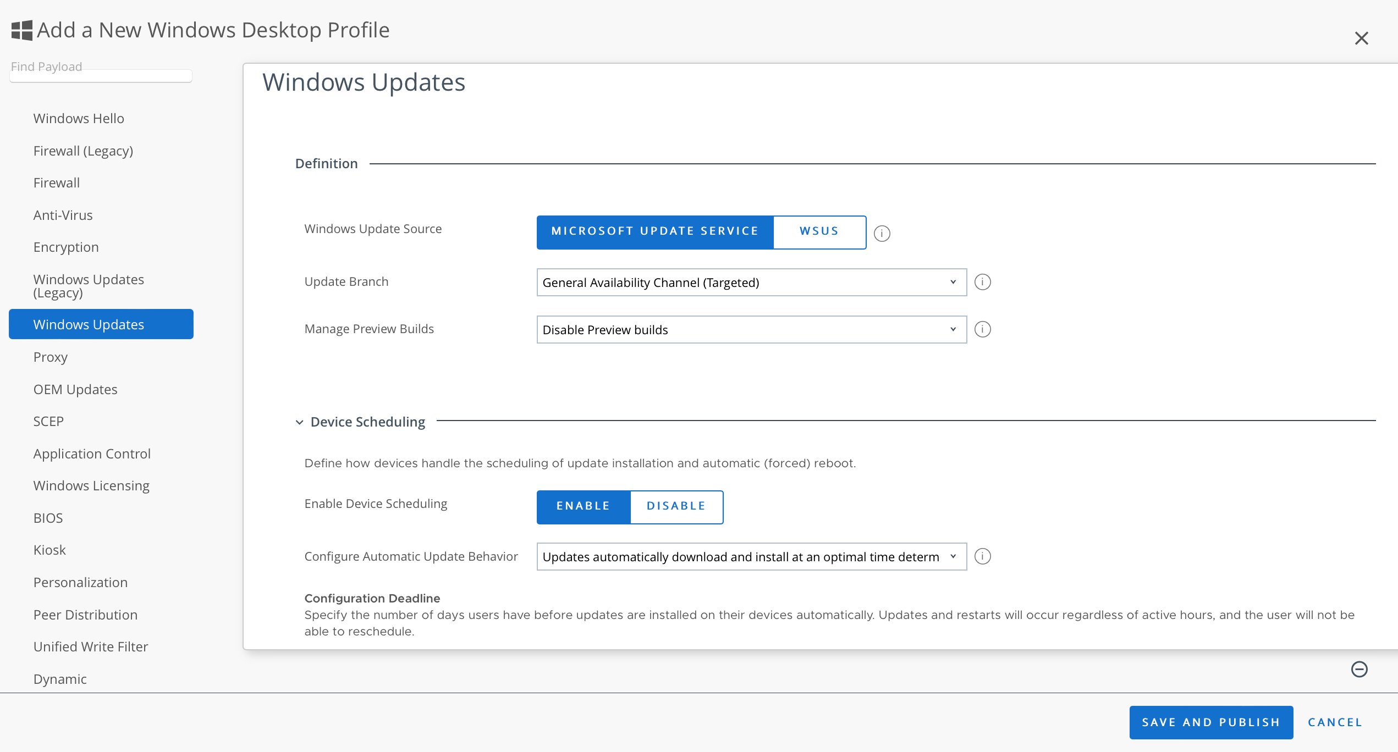Click info icon next to Manage Preview Builds
The image size is (1398, 752).
[x=982, y=329]
